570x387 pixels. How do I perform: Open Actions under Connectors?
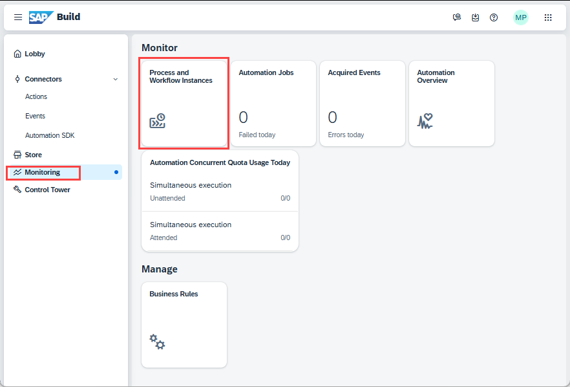coord(36,96)
